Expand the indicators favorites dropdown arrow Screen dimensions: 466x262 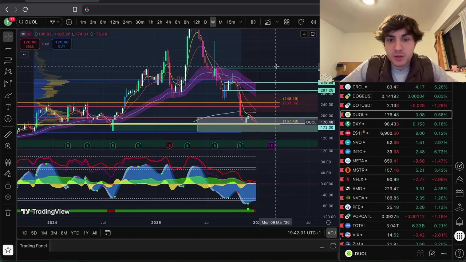(277, 22)
